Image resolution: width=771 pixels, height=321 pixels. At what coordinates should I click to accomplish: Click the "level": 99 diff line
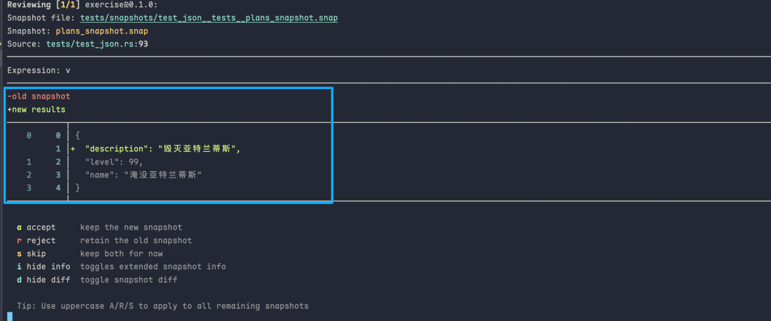pos(114,162)
